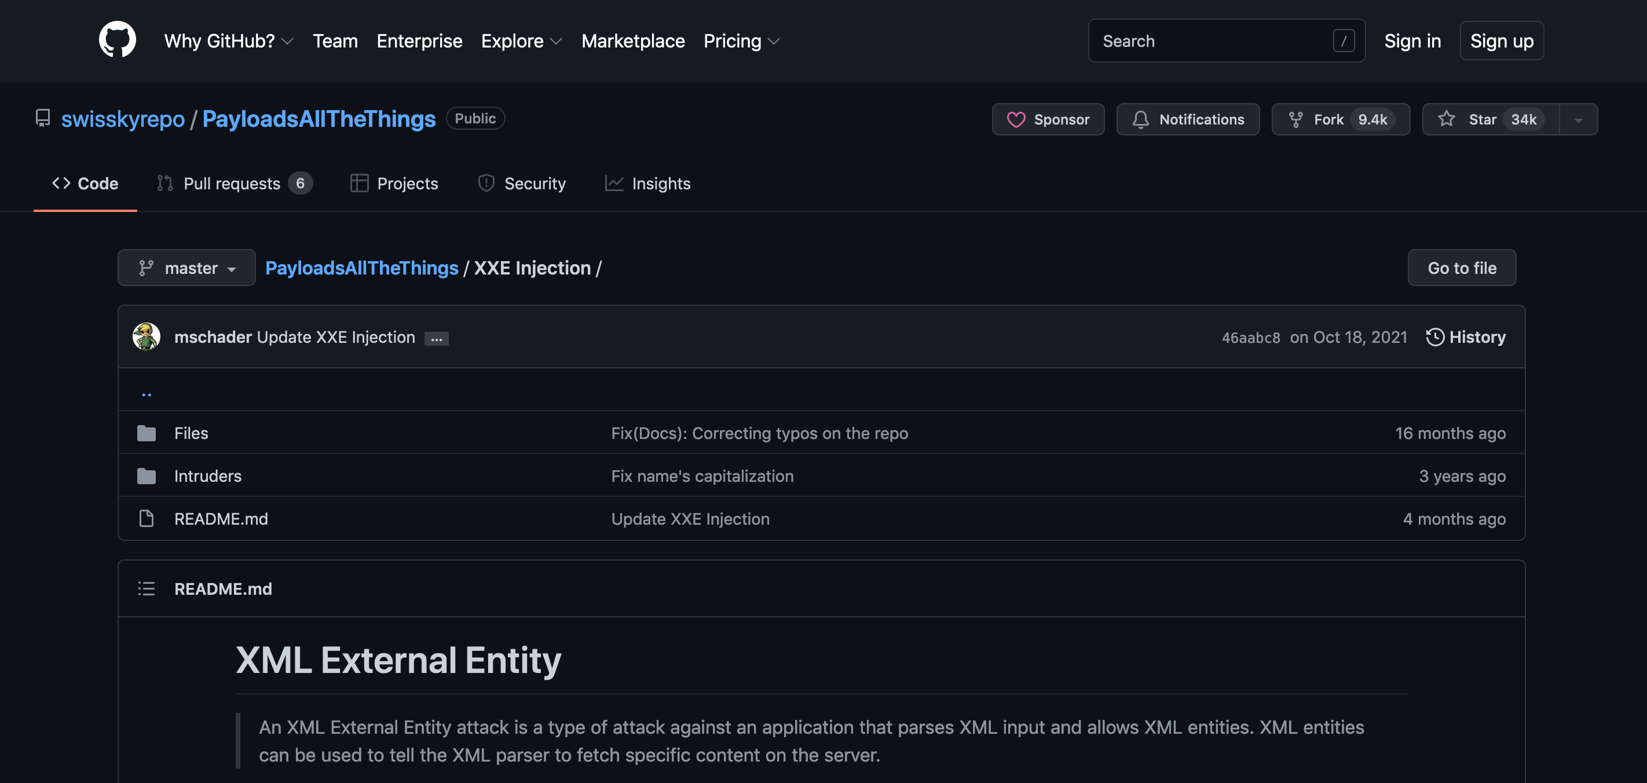This screenshot has width=1647, height=783.
Task: Open the Files folder name
Action: tap(191, 433)
